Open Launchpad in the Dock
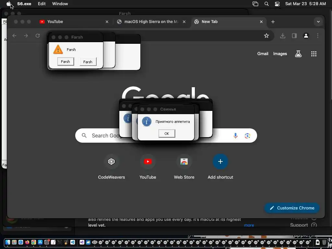 tap(14, 242)
